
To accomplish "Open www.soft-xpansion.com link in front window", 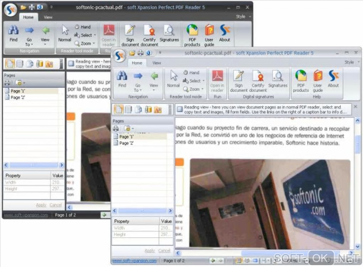I will coord(134,261).
